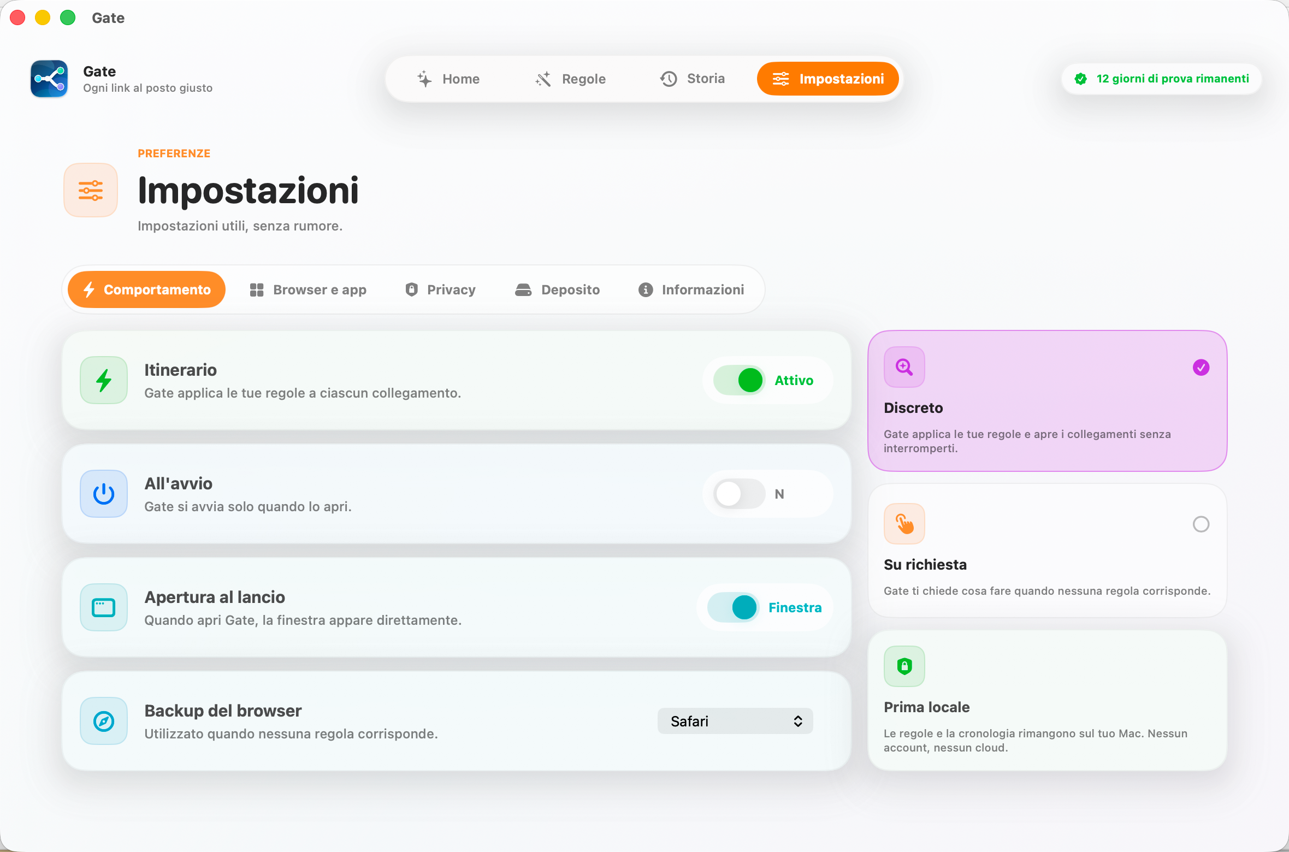Zoom the Gate window with green button
The image size is (1289, 852).
pos(68,18)
